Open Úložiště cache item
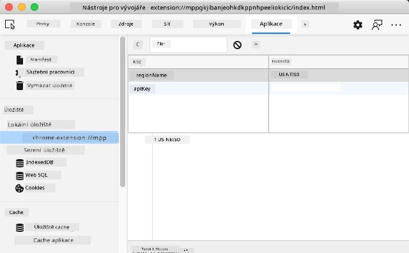409x253 pixels. (52, 227)
